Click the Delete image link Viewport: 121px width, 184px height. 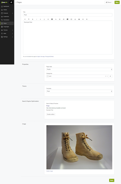coord(49,171)
